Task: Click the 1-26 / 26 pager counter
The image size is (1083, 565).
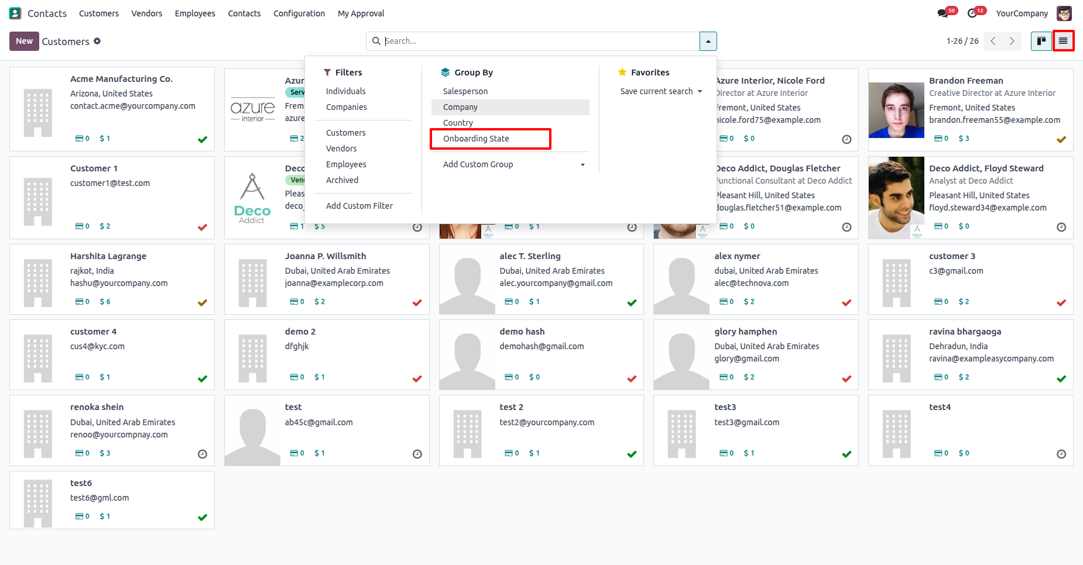Action: 962,41
